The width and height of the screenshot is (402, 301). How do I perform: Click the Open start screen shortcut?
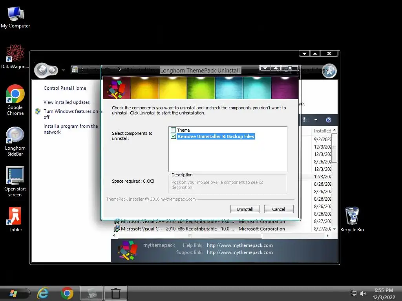tap(15, 181)
